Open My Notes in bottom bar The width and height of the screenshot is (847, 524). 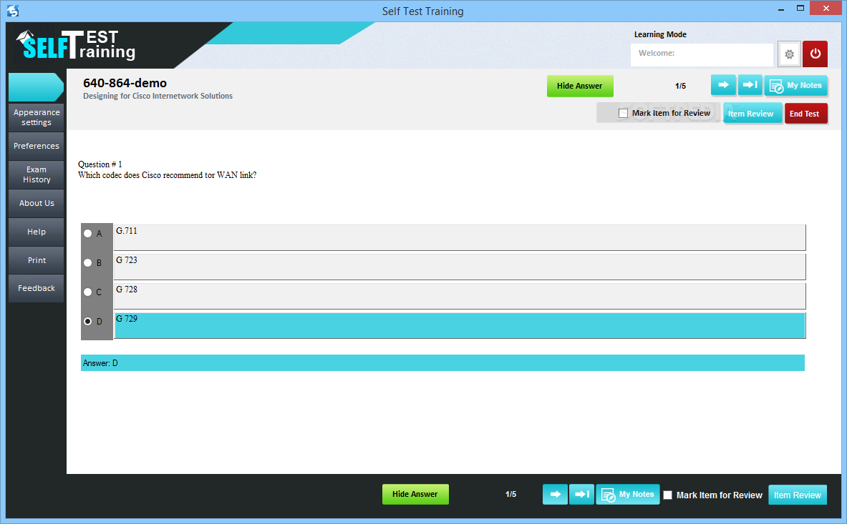628,495
